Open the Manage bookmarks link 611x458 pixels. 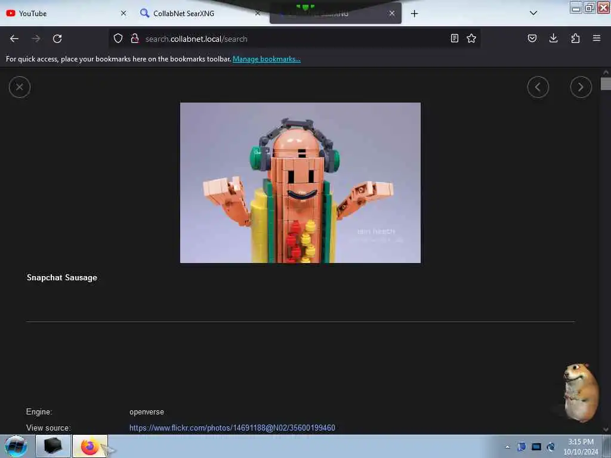click(x=267, y=59)
